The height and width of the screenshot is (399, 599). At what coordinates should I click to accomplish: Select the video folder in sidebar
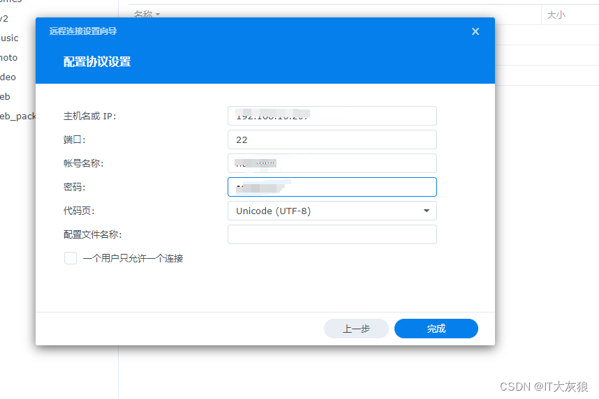tap(8, 77)
